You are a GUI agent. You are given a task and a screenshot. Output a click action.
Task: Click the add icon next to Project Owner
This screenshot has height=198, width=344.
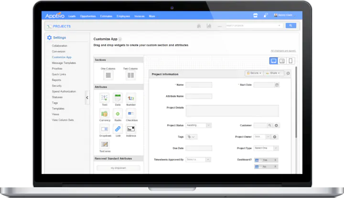point(275,137)
